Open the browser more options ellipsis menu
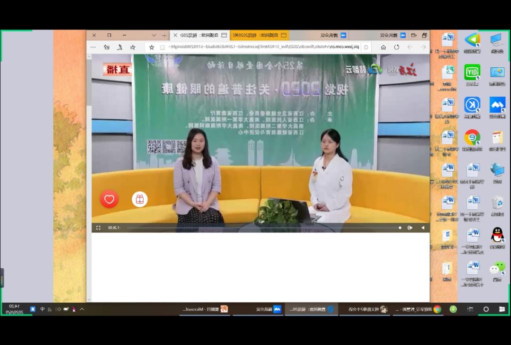Screen dimensions: 511x345 [93, 47]
